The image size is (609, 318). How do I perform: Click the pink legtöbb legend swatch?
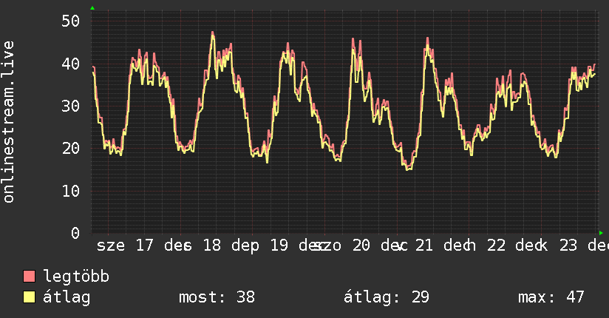coord(29,277)
